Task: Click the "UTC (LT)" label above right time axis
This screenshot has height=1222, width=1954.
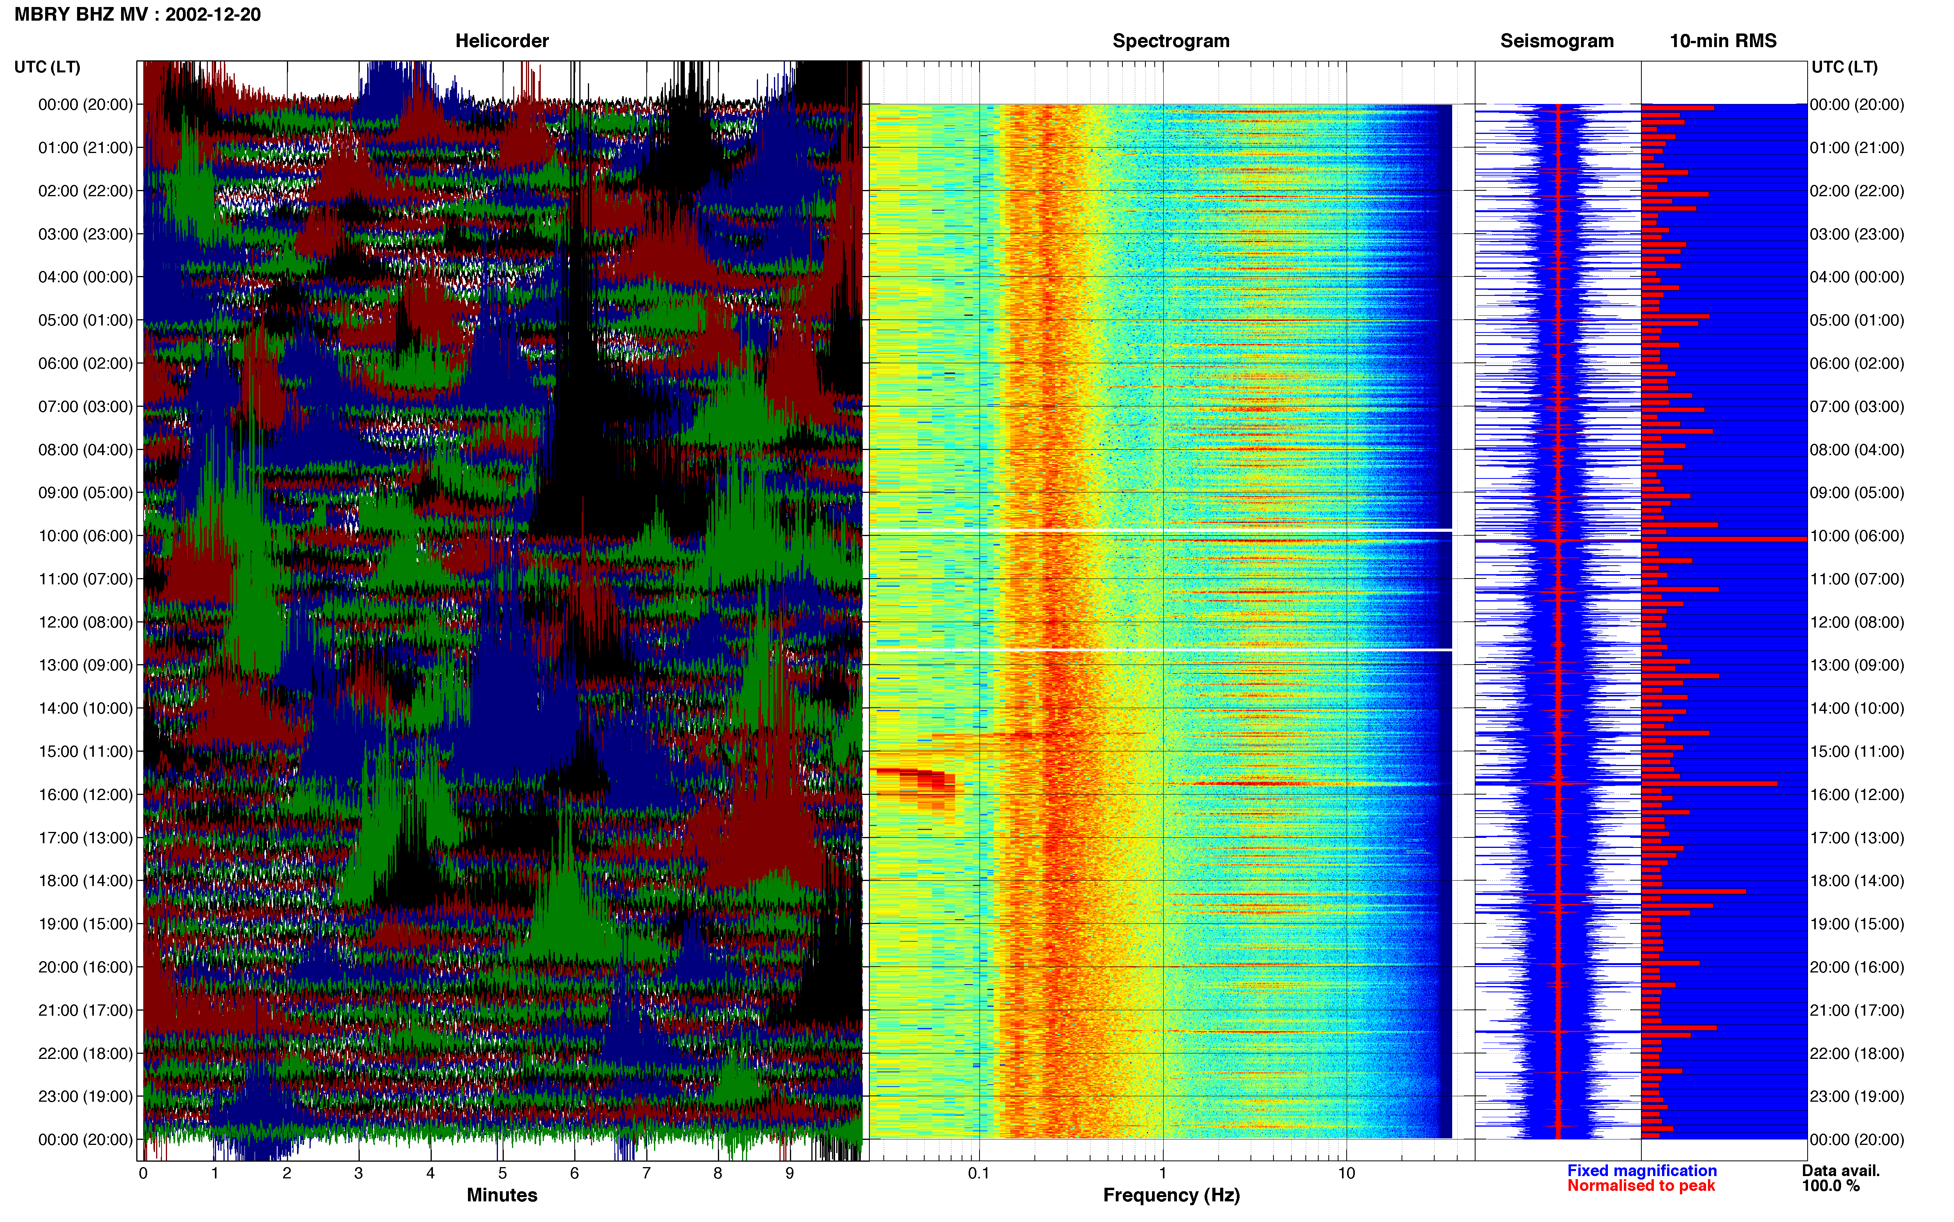Action: click(1844, 67)
